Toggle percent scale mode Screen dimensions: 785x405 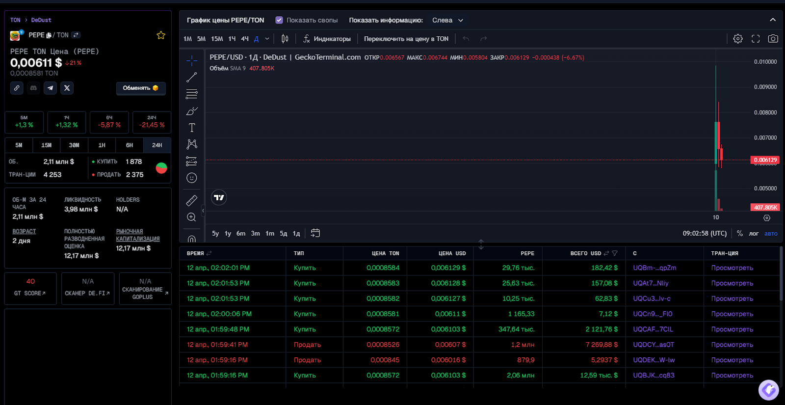740,234
